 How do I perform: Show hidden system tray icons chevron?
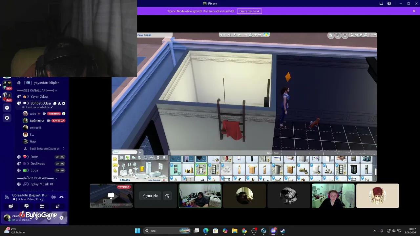click(x=375, y=231)
